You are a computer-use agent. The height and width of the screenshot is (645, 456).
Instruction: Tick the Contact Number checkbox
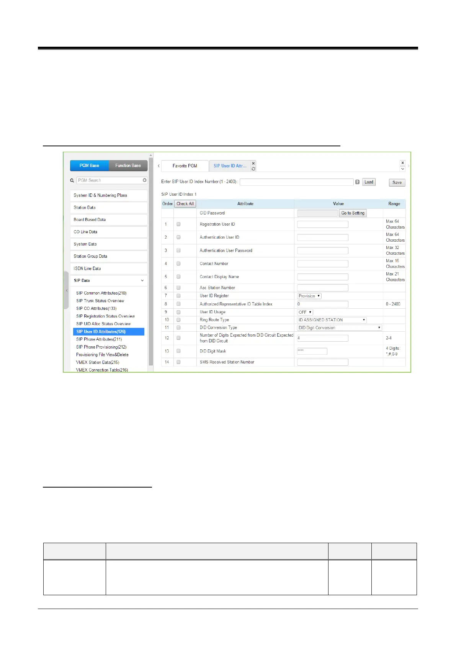pyautogui.click(x=178, y=264)
